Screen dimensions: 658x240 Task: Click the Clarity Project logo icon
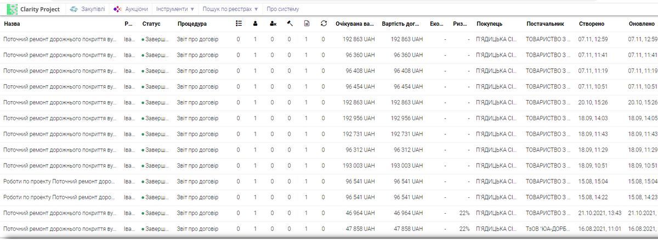click(12, 9)
